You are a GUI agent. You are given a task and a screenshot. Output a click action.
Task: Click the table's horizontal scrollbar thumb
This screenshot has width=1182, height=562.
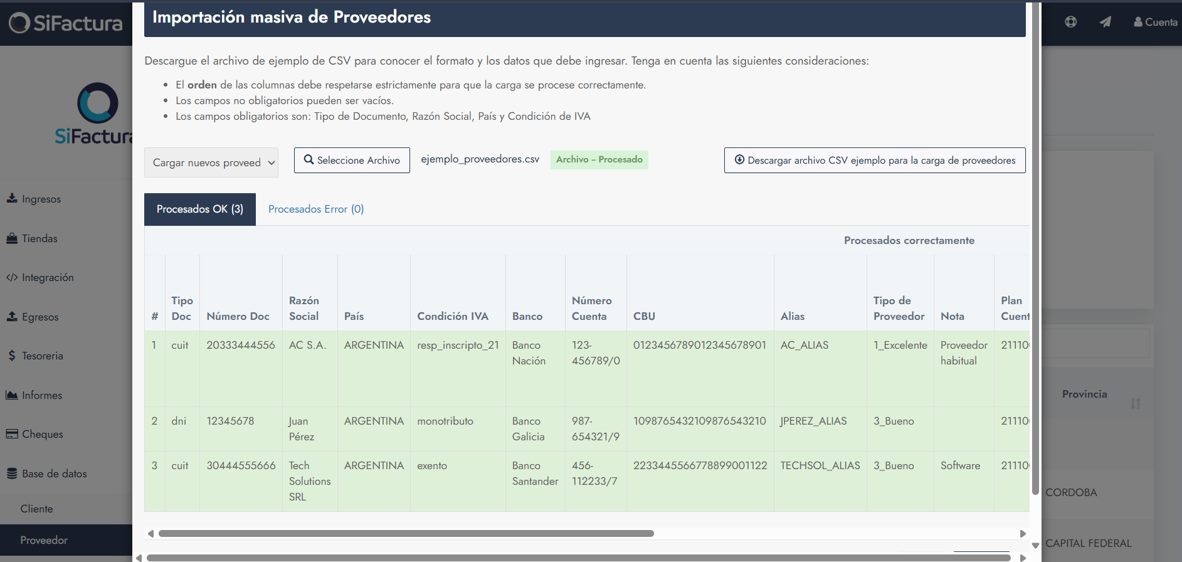click(406, 534)
